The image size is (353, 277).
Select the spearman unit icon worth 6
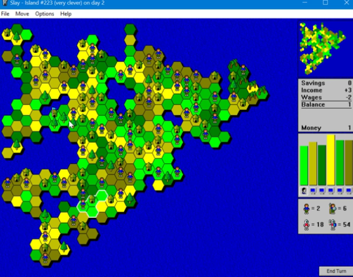tap(332, 209)
